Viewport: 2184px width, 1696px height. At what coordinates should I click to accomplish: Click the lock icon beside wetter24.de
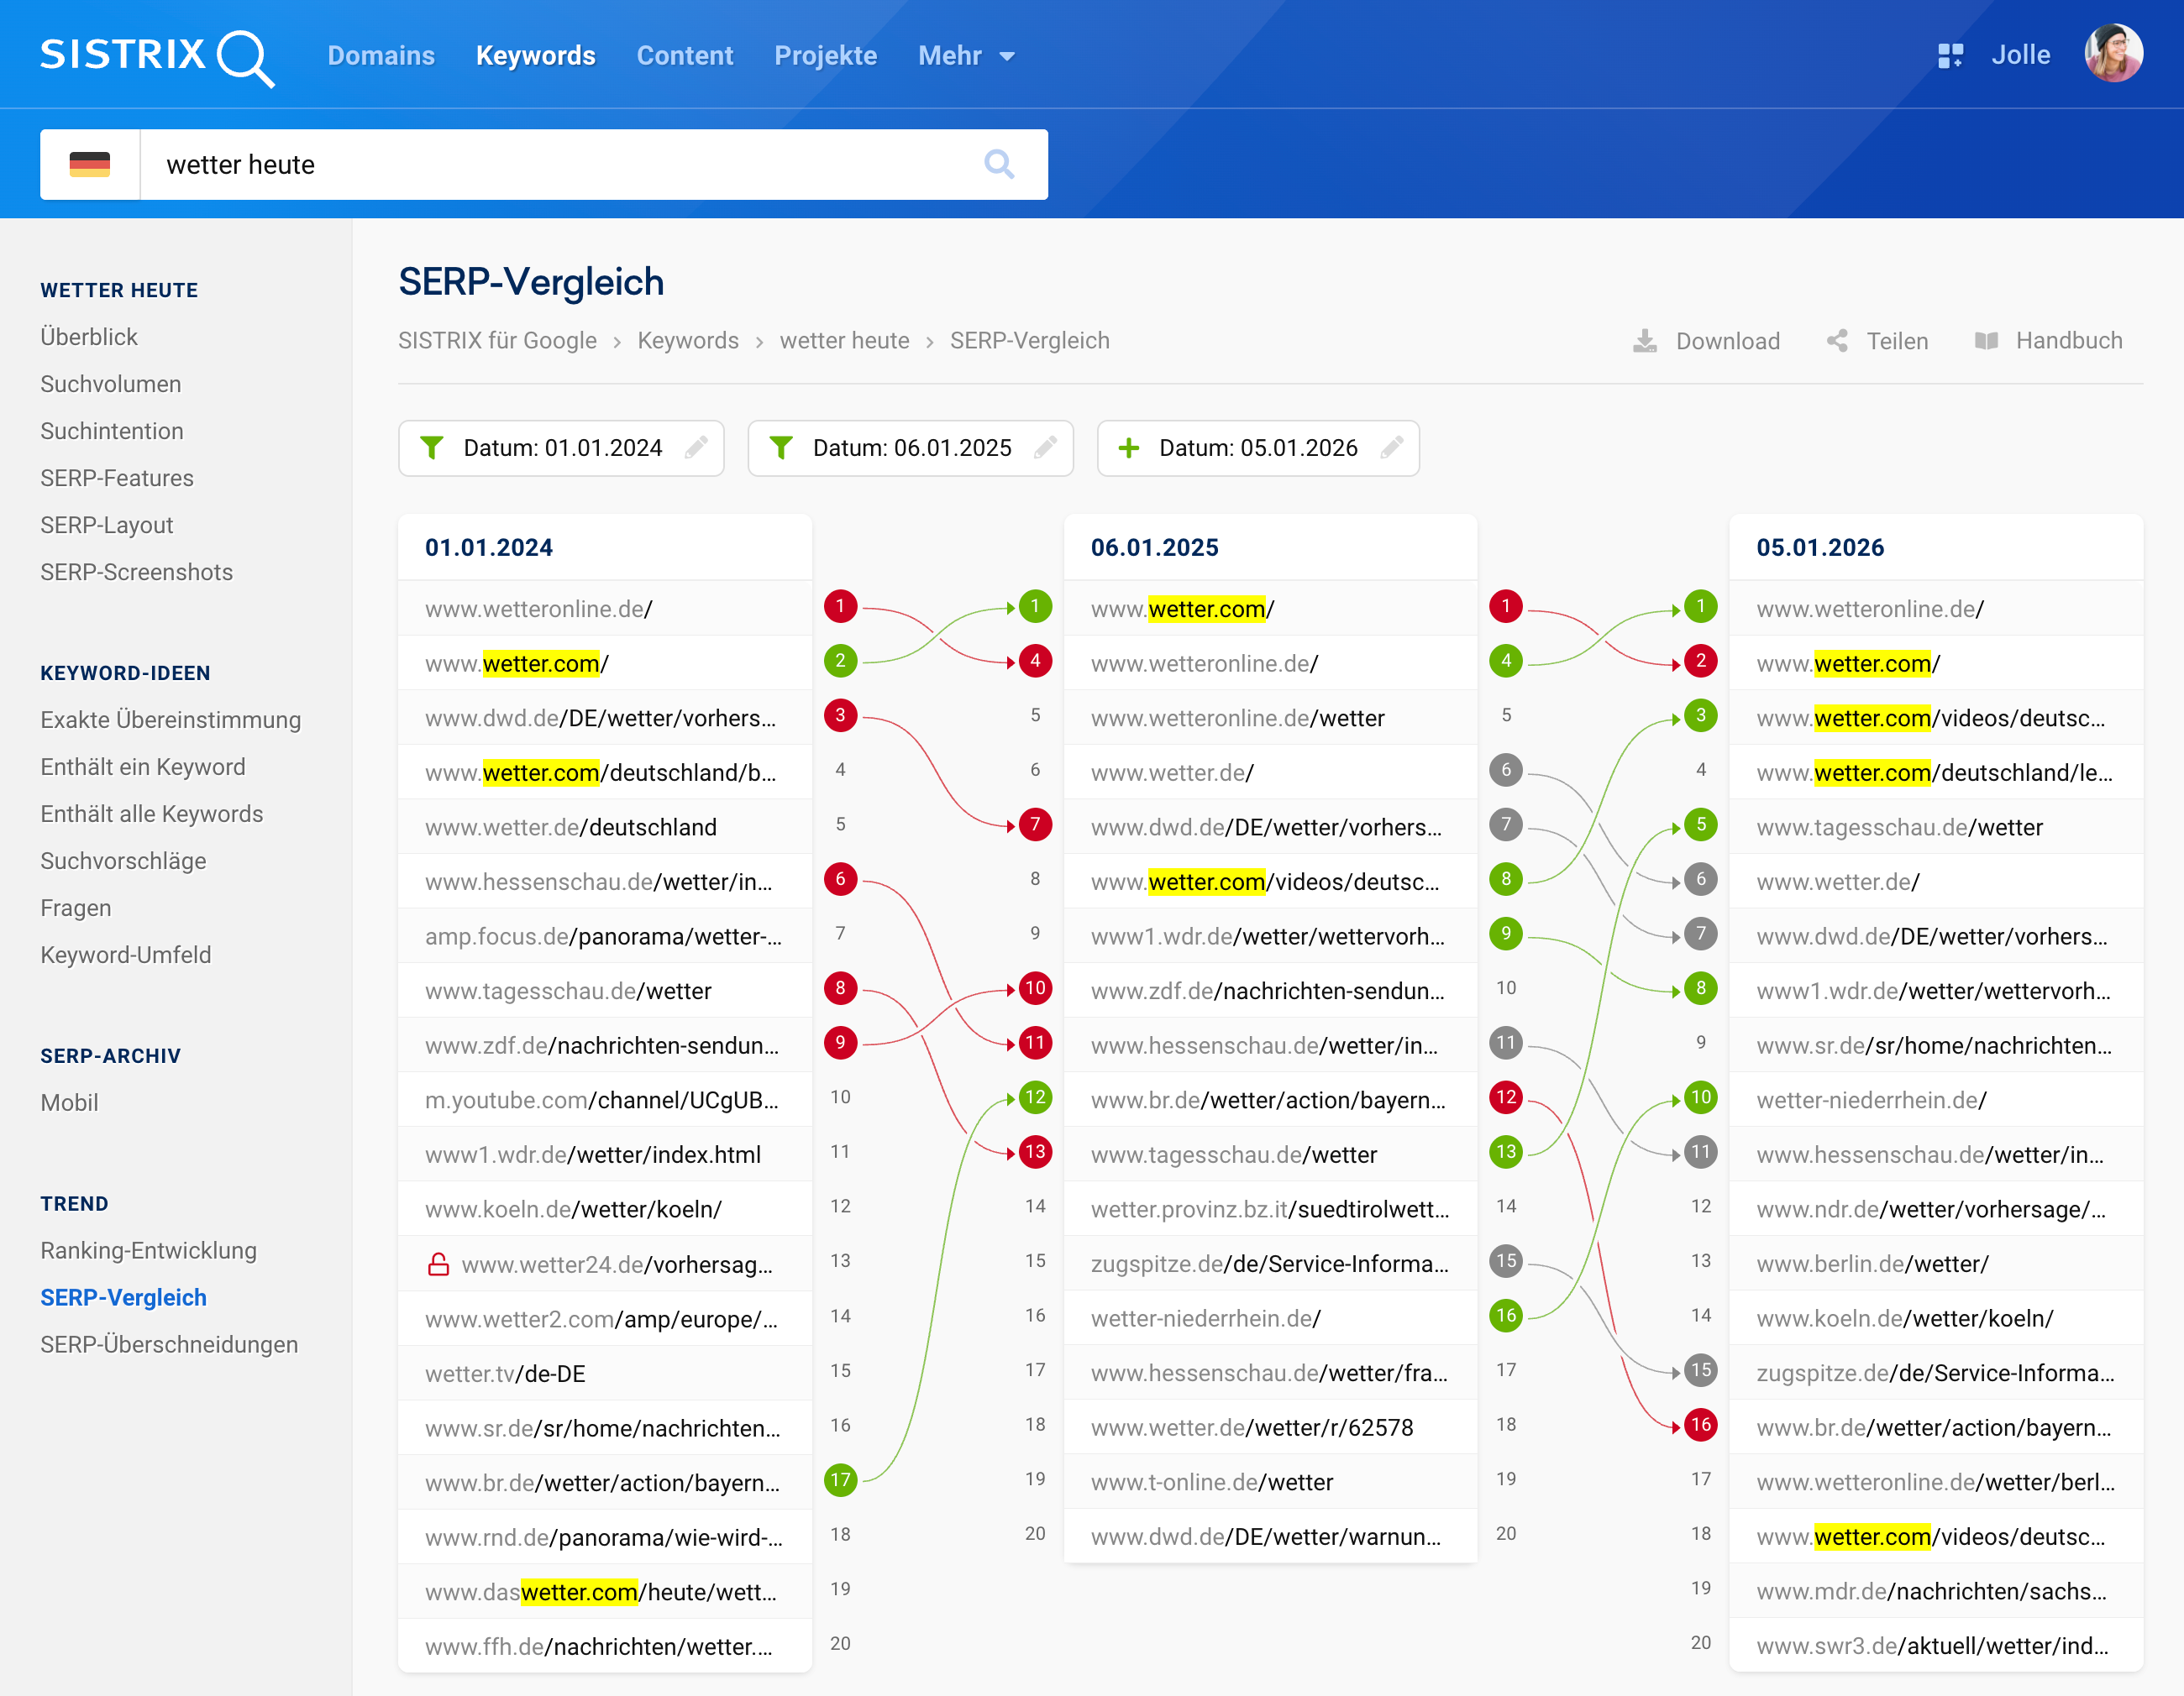click(x=438, y=1264)
